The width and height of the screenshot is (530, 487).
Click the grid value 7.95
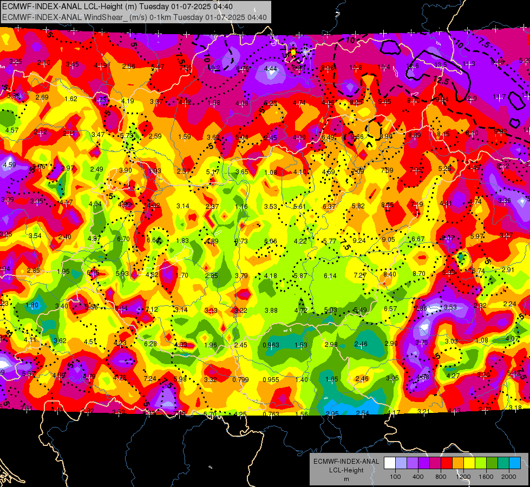pyautogui.click(x=416, y=169)
